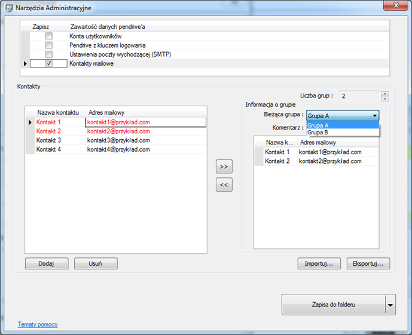Click the row selector beside Kontakt 1
The height and width of the screenshot is (335, 412).
click(x=30, y=122)
